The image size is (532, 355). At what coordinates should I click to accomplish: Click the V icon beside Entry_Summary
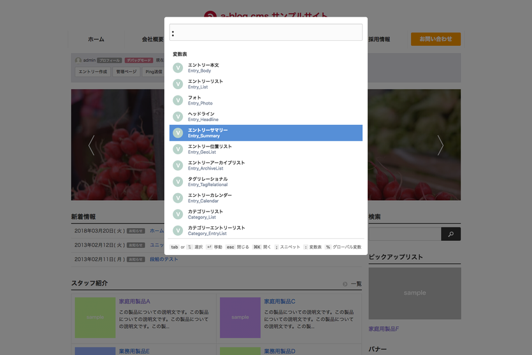(x=178, y=133)
